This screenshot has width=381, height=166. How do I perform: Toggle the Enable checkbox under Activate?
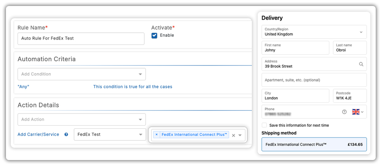click(154, 35)
